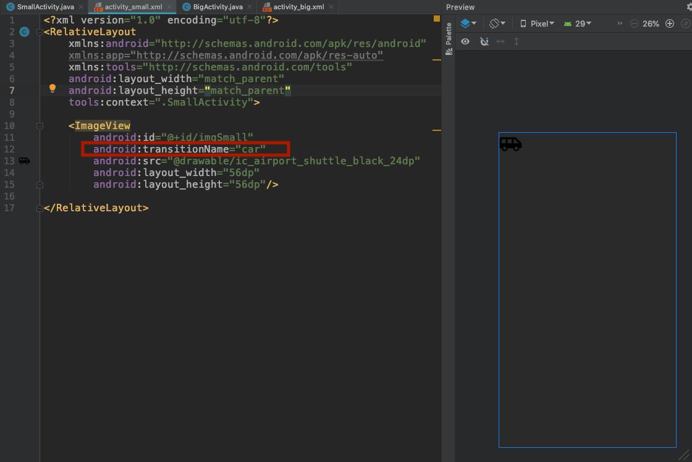
Task: Open the design surface layers dropdown
Action: pyautogui.click(x=468, y=23)
